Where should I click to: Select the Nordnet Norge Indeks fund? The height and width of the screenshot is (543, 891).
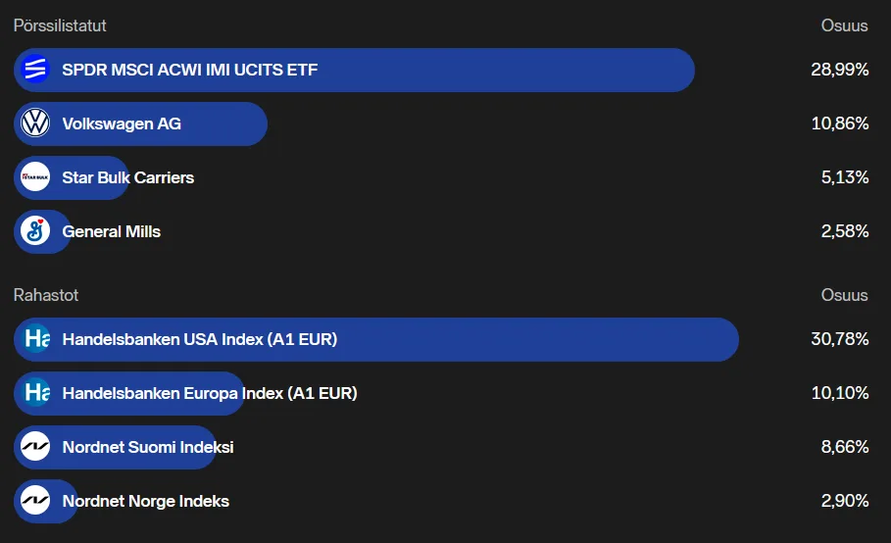point(145,501)
